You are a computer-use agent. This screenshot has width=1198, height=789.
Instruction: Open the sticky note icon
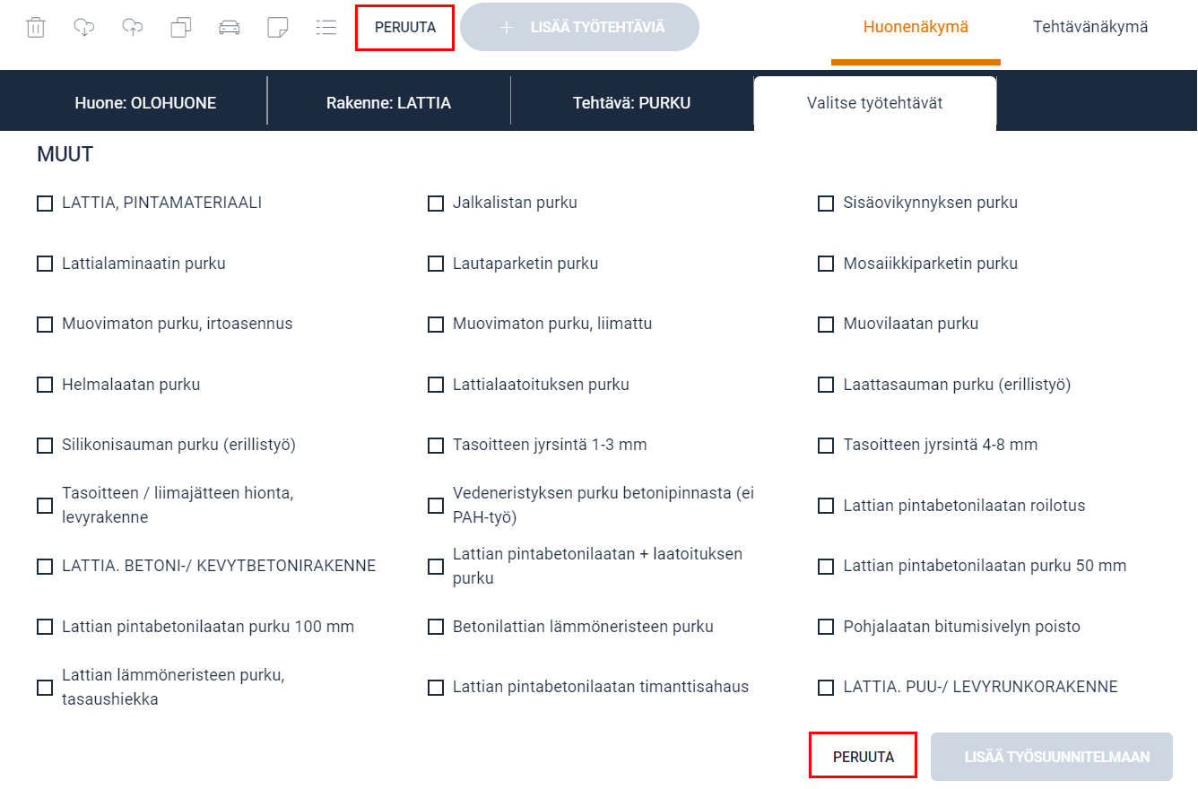(x=278, y=27)
